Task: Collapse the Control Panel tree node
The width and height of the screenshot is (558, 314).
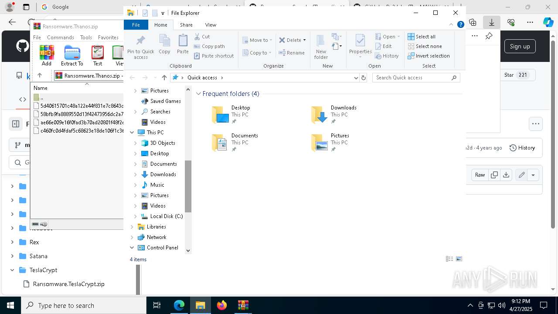Action: (132, 248)
